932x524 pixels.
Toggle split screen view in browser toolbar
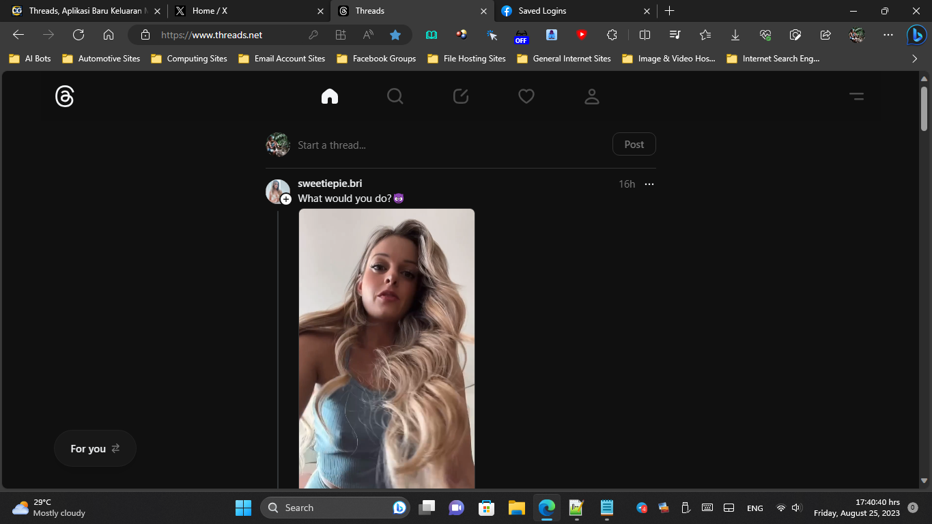645,35
